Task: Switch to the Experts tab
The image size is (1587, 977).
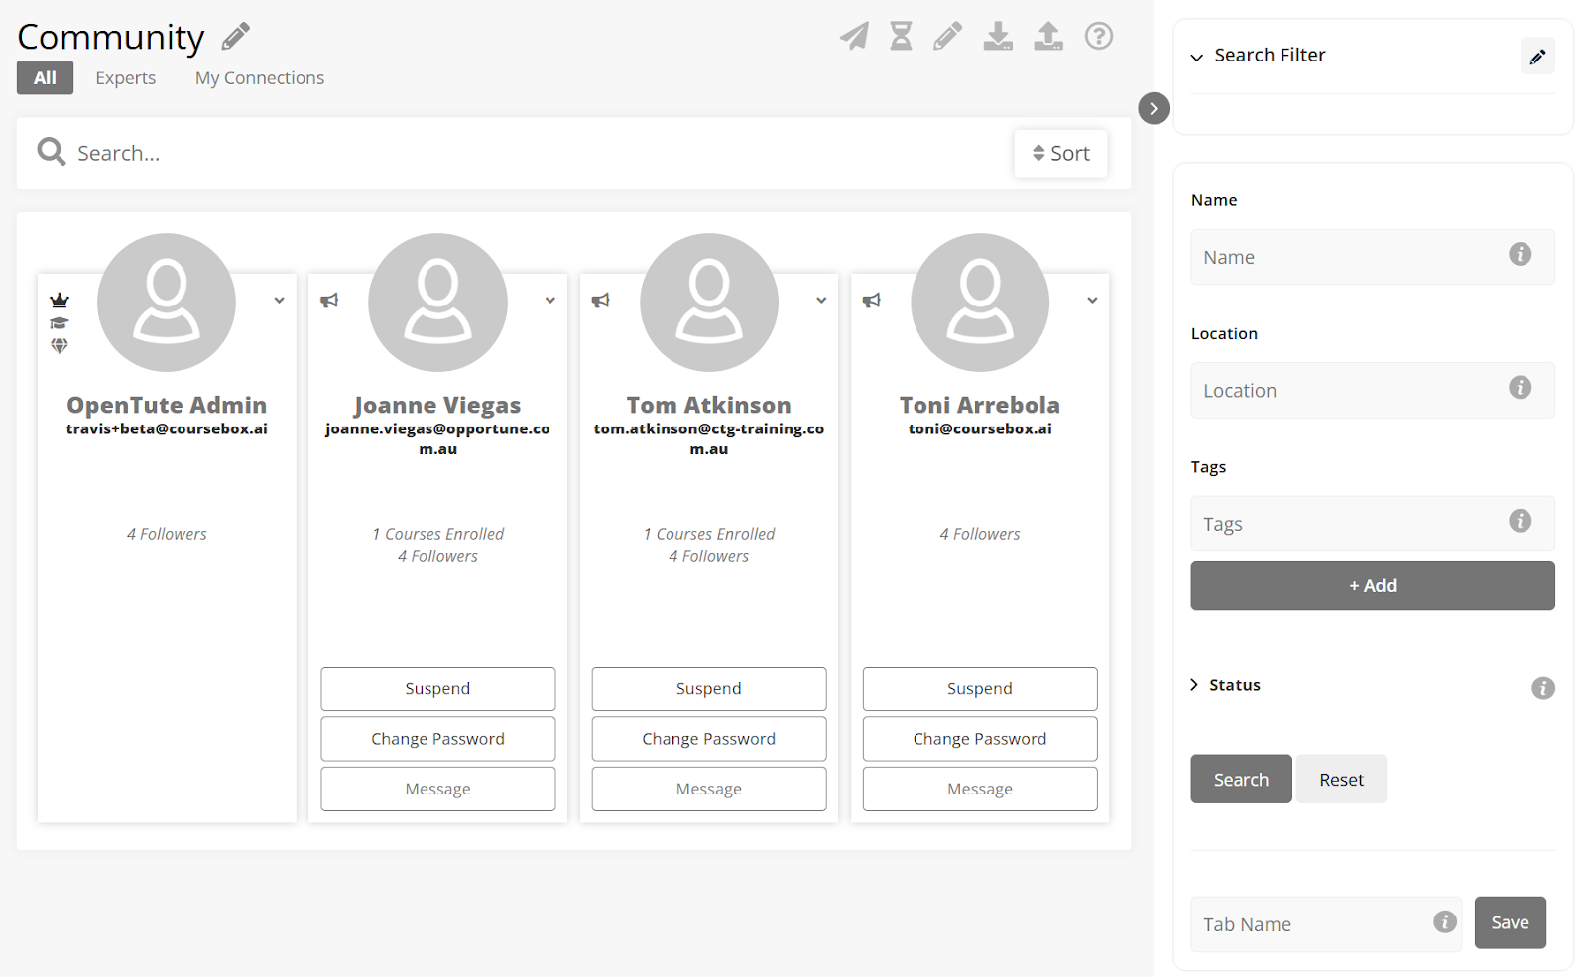Action: point(126,78)
